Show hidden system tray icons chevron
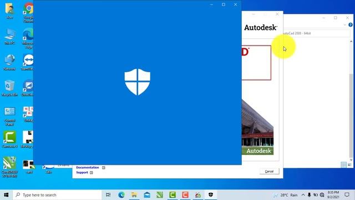 [303, 195]
